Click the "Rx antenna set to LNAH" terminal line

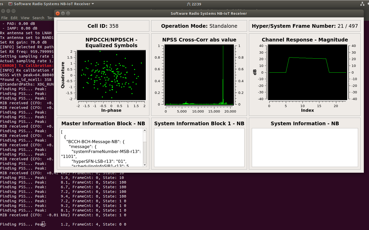point(26,33)
